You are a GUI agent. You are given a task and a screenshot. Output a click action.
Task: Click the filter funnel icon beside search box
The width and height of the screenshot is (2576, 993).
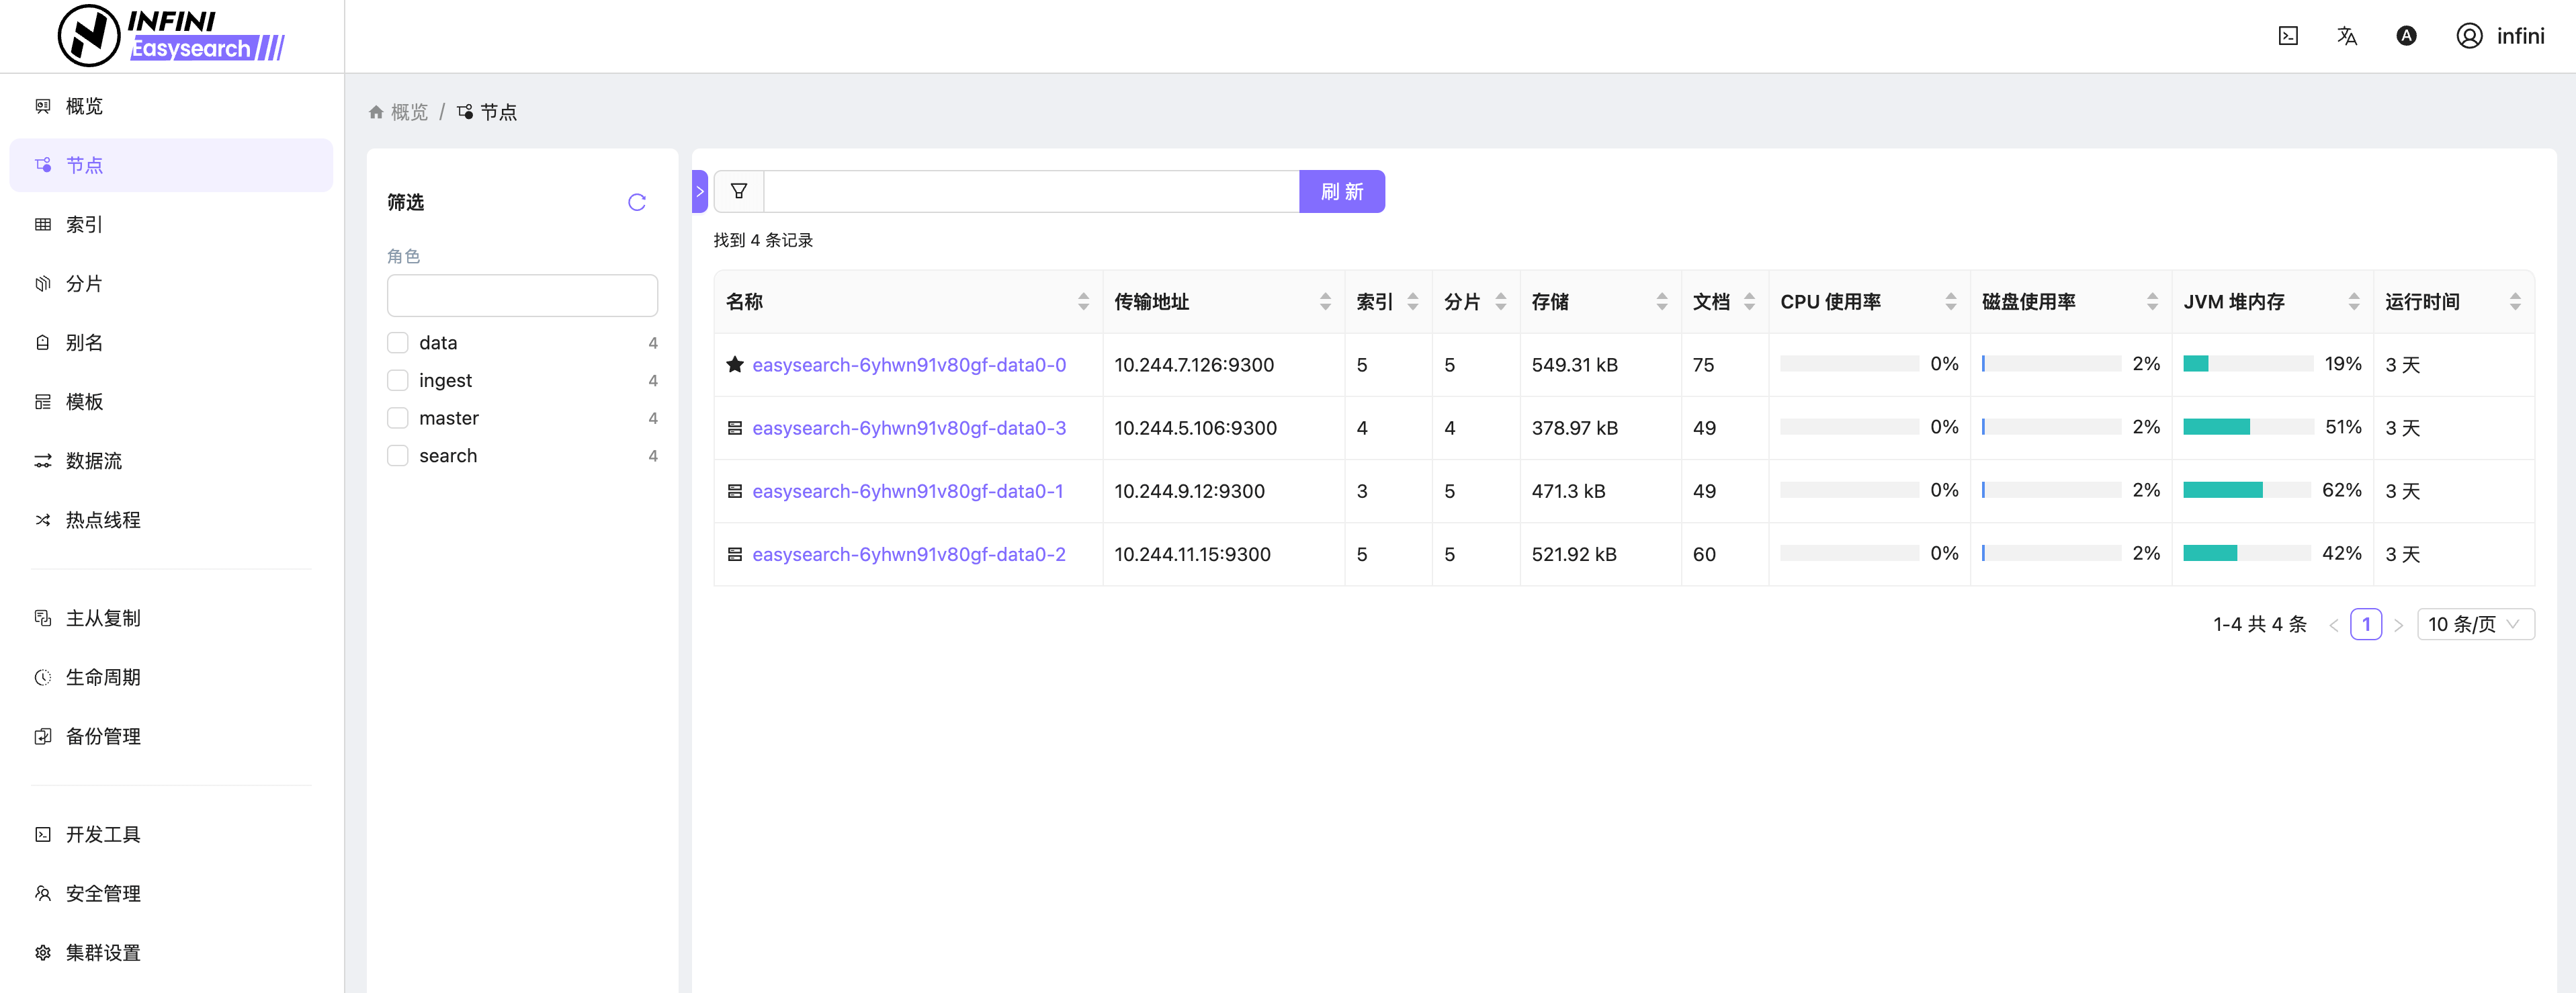pyautogui.click(x=738, y=191)
